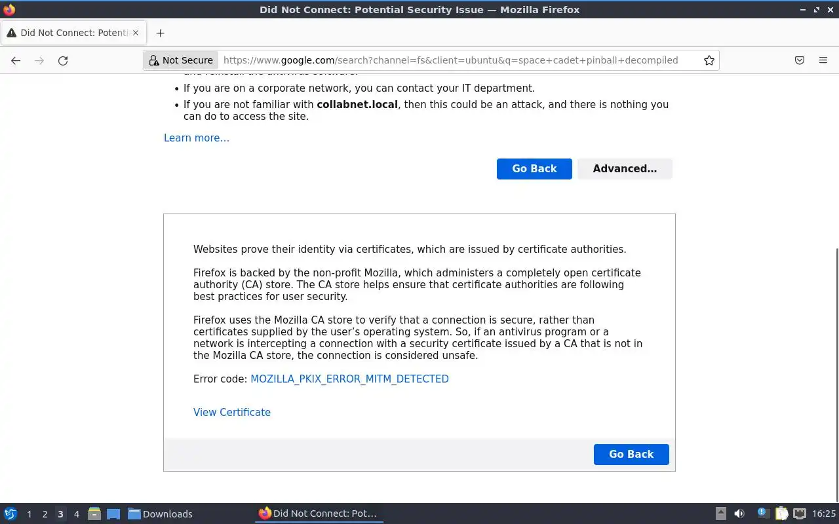This screenshot has width=839, height=524.
Task: Open the Learn more… link
Action: pos(197,138)
